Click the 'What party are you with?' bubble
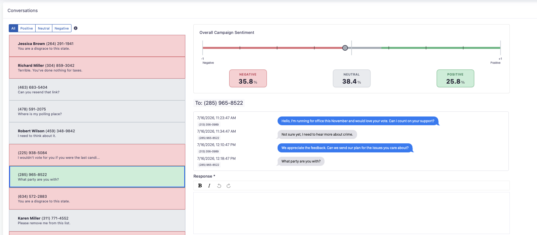 tap(301, 161)
